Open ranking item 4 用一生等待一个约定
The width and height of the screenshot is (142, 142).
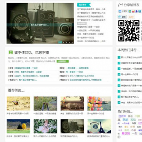point(130,74)
